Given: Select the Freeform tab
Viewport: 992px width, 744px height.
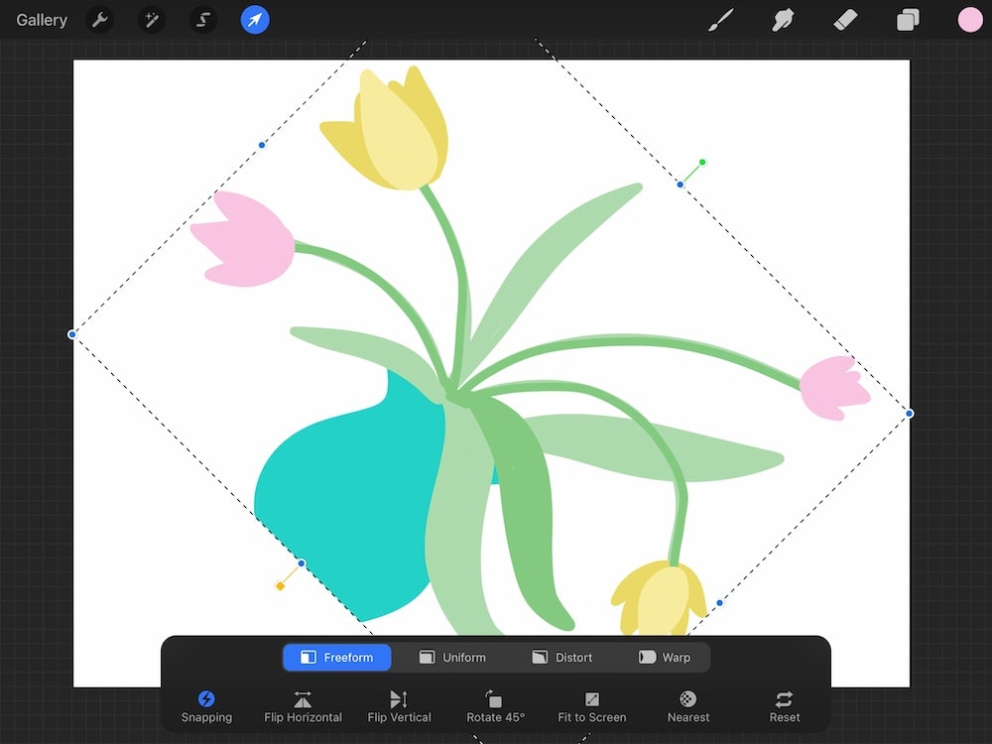Looking at the screenshot, I should pos(336,657).
